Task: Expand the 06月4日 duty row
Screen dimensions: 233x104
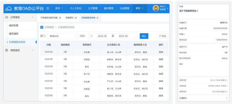Action: click(x=203, y=86)
